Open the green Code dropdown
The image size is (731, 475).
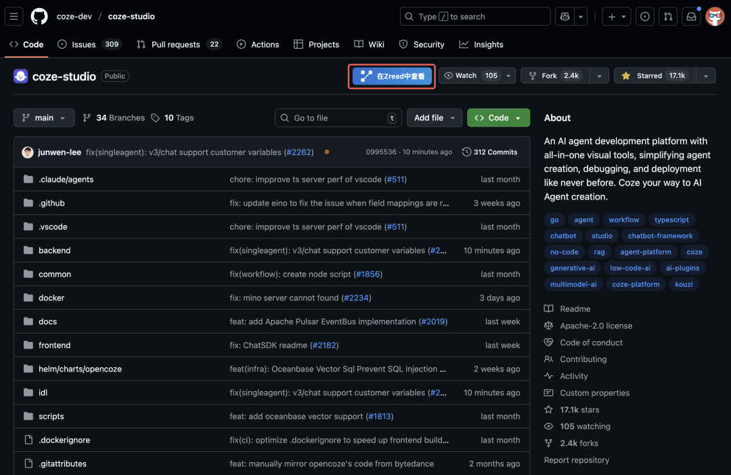pos(498,118)
